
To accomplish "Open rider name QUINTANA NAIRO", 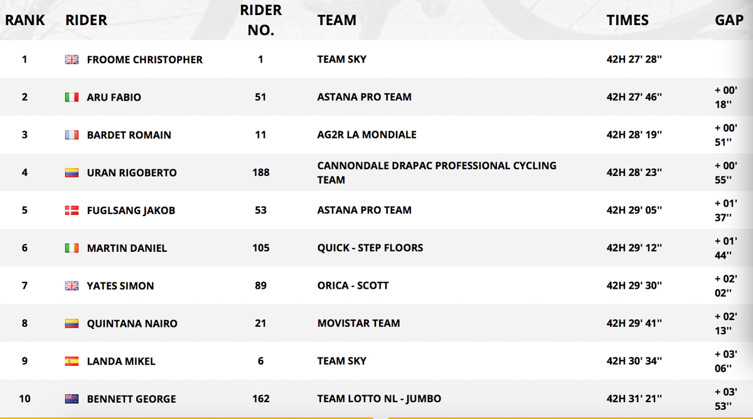I will coord(132,324).
